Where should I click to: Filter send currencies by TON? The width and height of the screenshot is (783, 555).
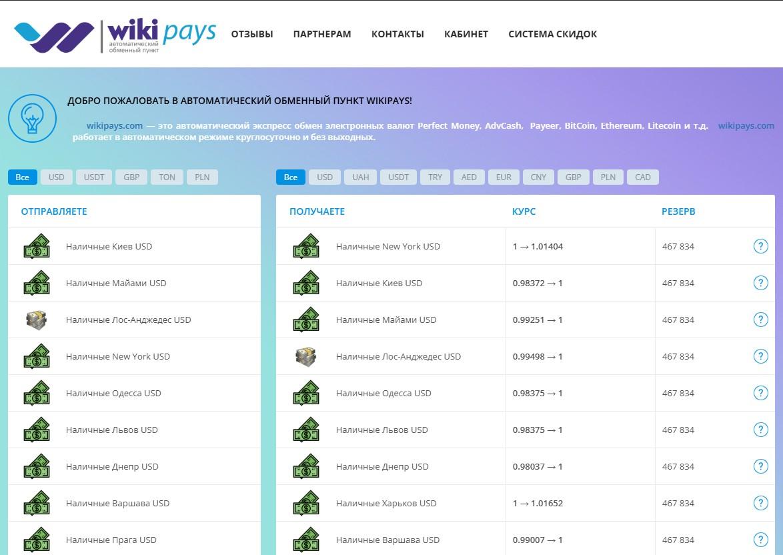click(167, 177)
